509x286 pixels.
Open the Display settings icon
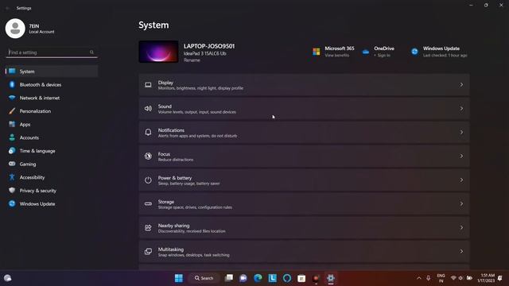point(148,85)
